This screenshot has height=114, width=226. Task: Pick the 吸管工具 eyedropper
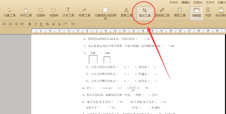84,12
